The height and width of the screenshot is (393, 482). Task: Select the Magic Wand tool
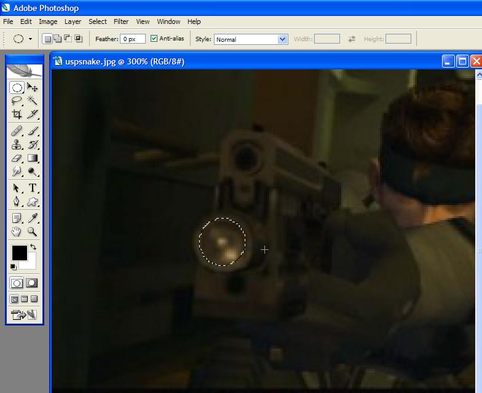[33, 101]
